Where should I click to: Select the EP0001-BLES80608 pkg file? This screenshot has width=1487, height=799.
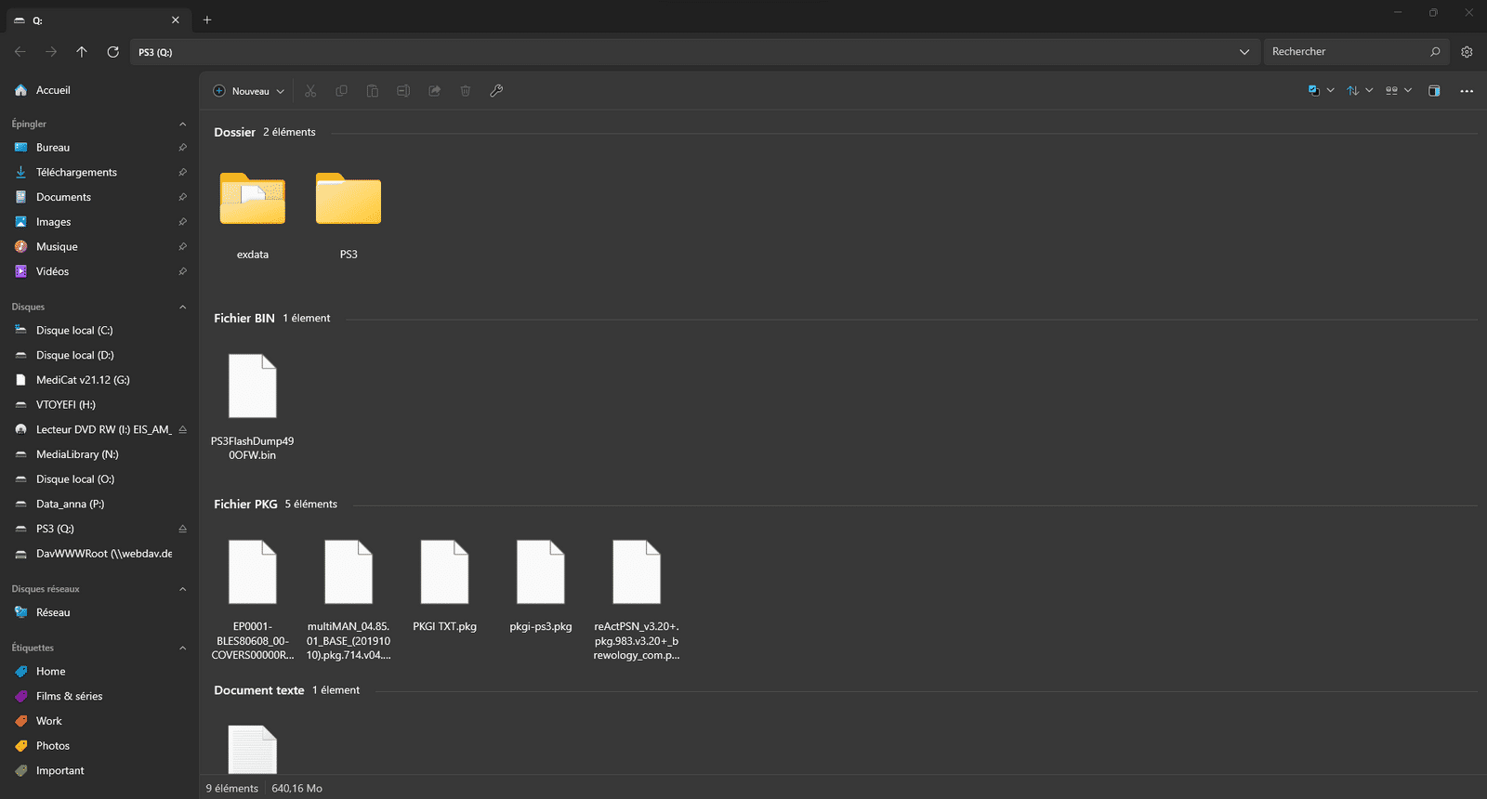[x=253, y=599]
